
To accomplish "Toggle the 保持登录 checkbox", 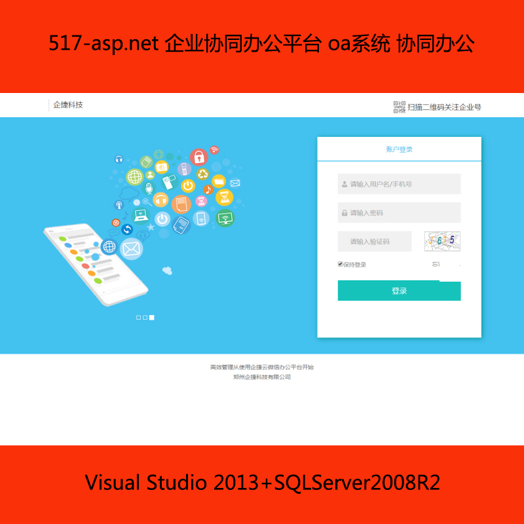I will [340, 264].
